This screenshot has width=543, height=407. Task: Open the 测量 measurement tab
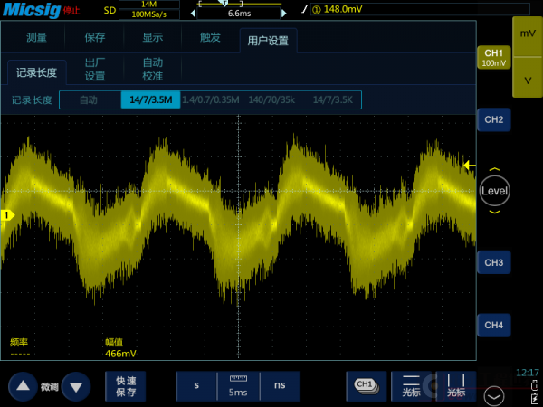click(36, 37)
